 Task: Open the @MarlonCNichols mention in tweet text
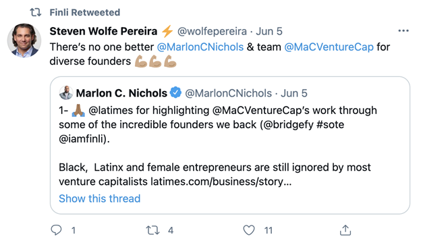pos(200,47)
